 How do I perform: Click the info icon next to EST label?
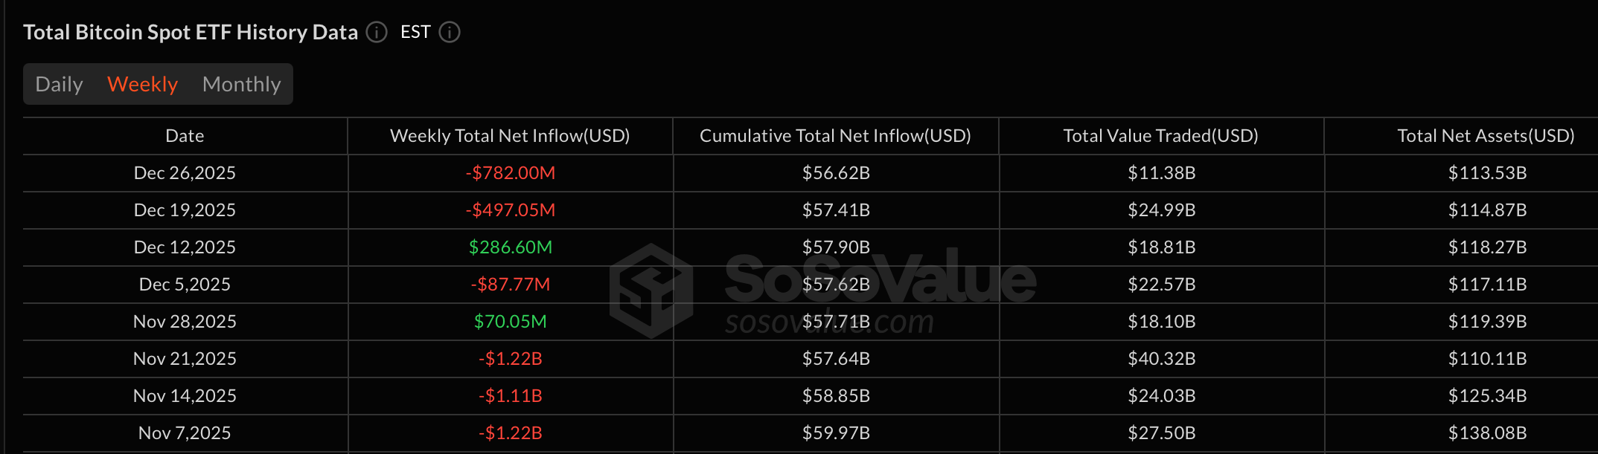[x=449, y=33]
